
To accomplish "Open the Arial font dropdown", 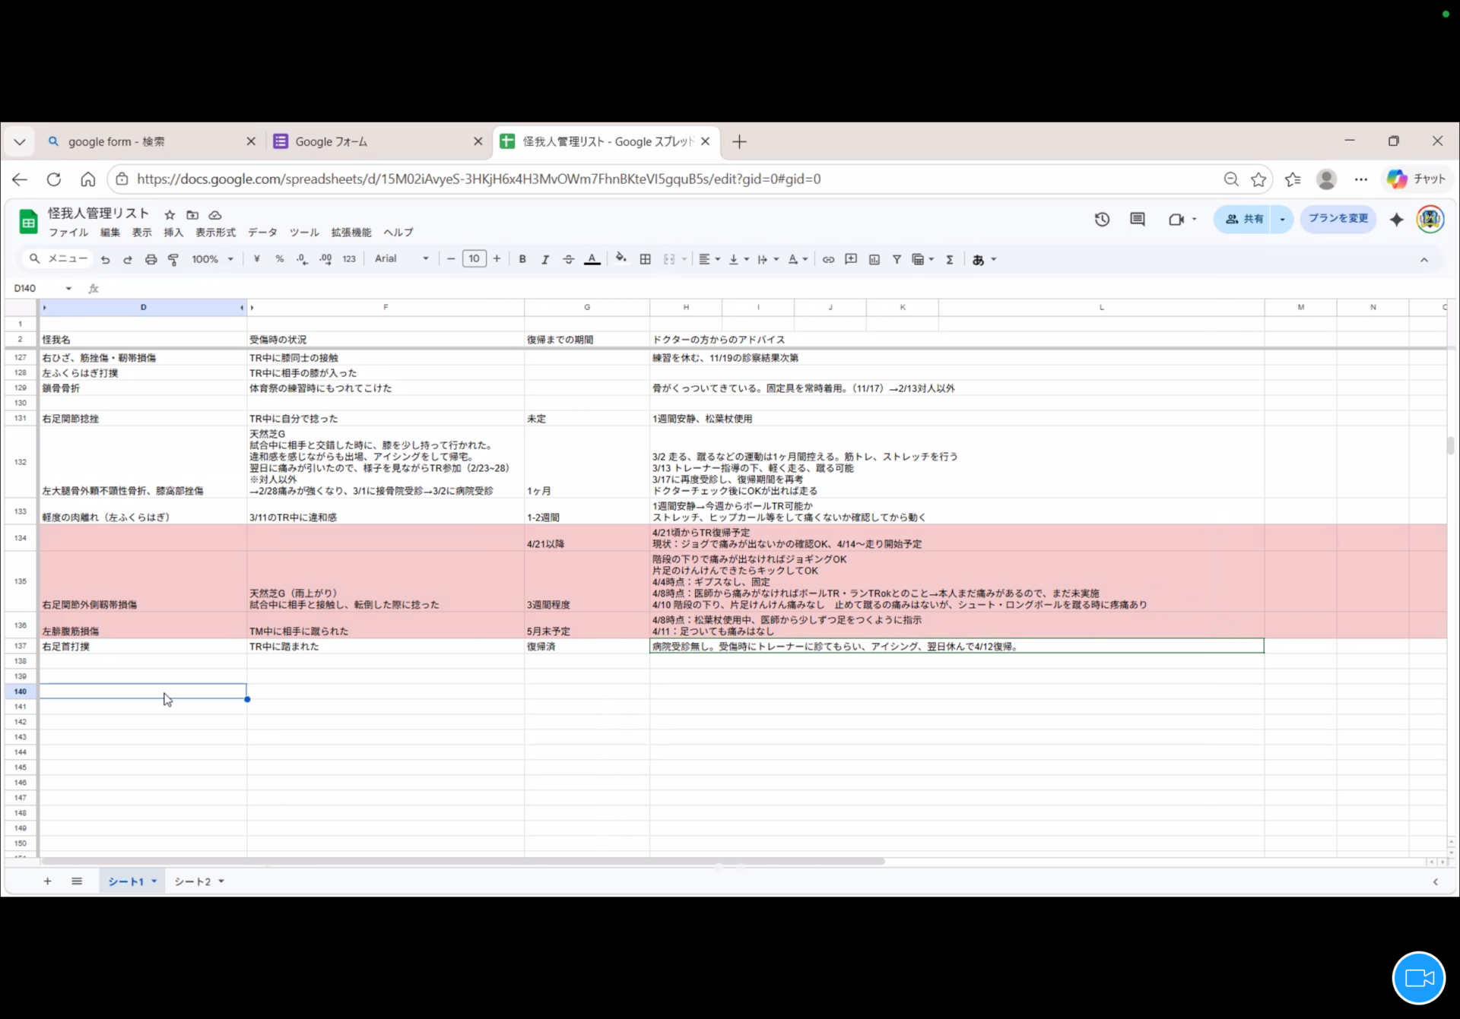I will 401,259.
